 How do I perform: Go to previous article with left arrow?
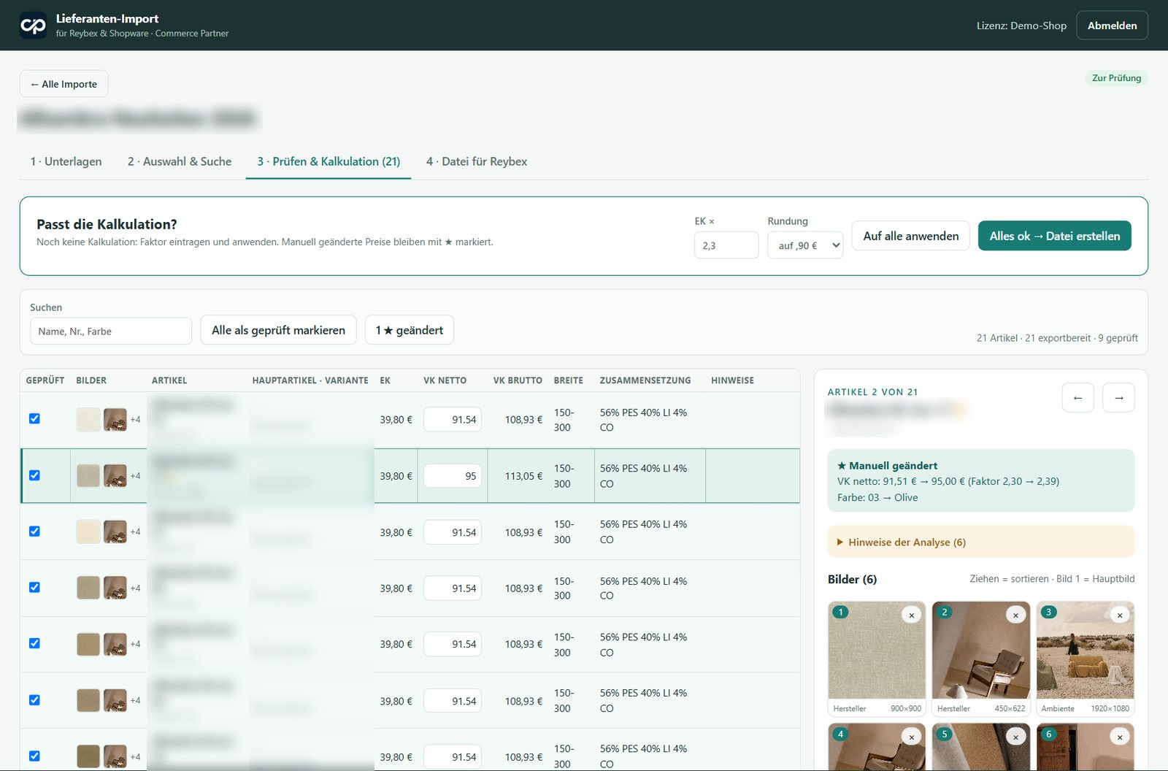point(1077,398)
